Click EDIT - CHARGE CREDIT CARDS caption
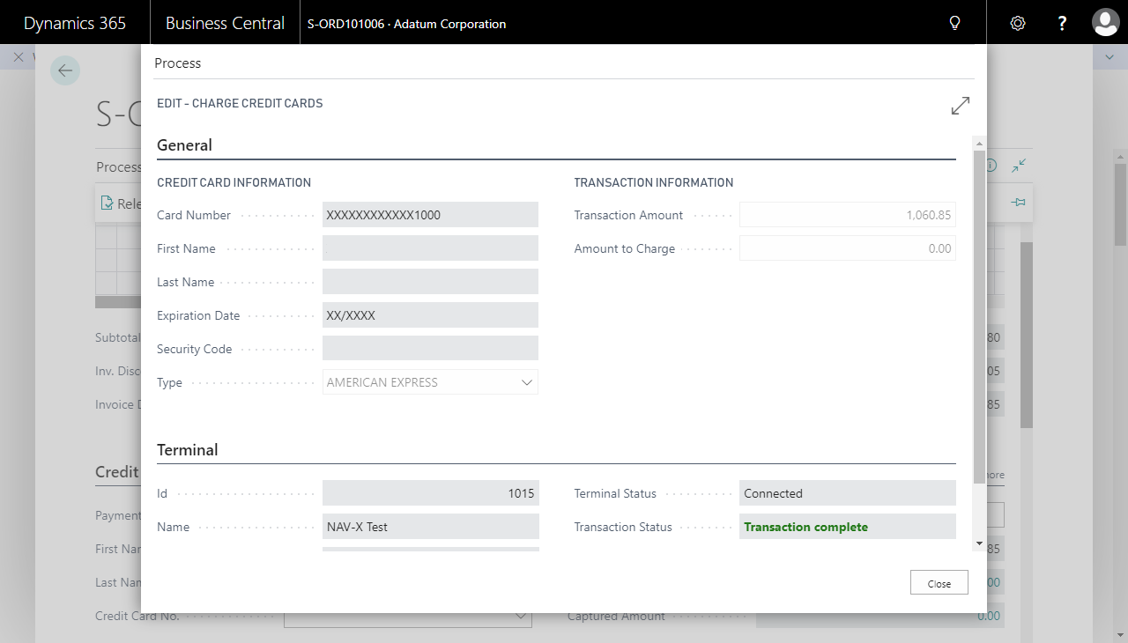This screenshot has height=643, width=1128. click(x=240, y=103)
